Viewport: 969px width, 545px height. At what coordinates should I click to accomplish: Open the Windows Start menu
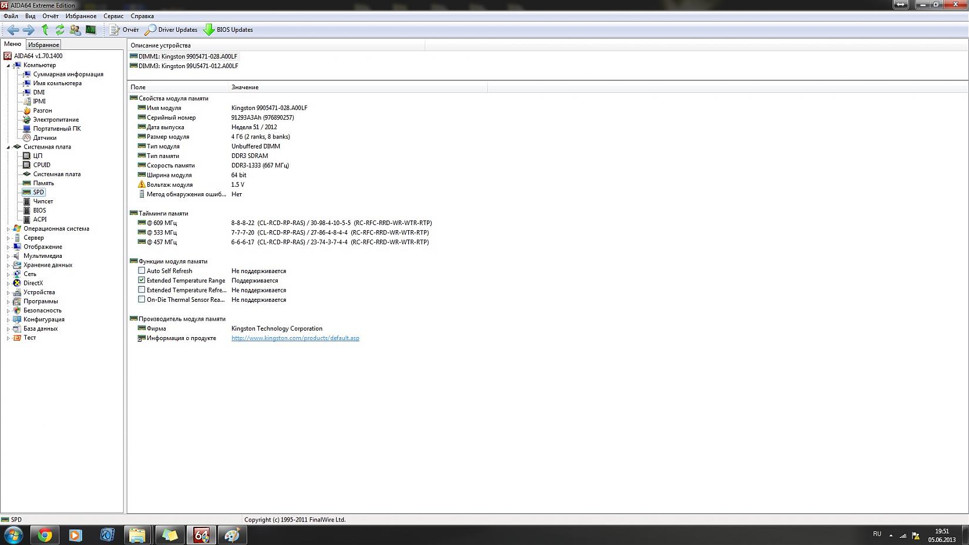[x=14, y=535]
